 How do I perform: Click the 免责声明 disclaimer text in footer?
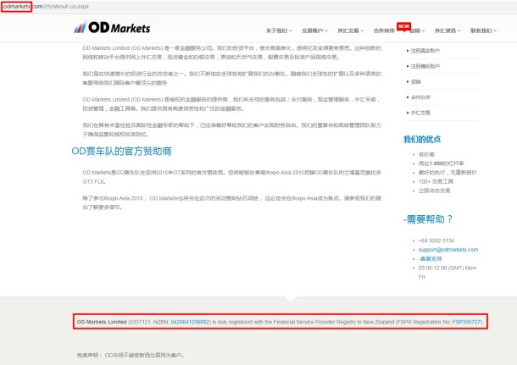click(x=131, y=355)
